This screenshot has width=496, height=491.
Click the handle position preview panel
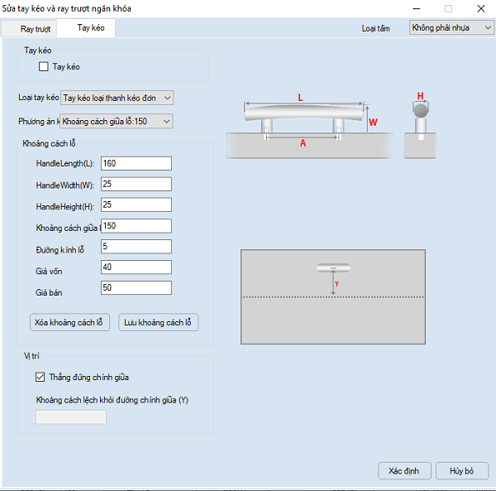click(x=332, y=298)
